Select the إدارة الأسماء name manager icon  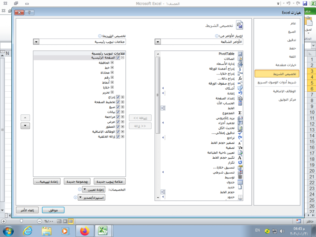(x=240, y=64)
